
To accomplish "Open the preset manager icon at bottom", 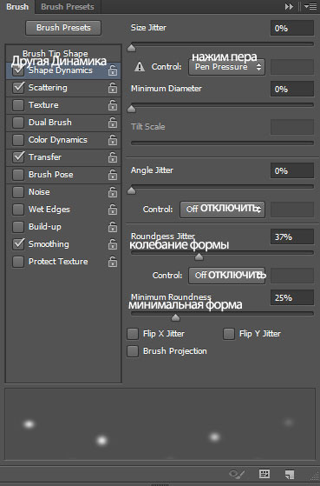I will [264, 474].
